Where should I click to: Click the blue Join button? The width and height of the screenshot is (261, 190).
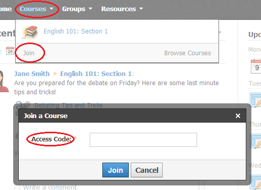point(116,170)
